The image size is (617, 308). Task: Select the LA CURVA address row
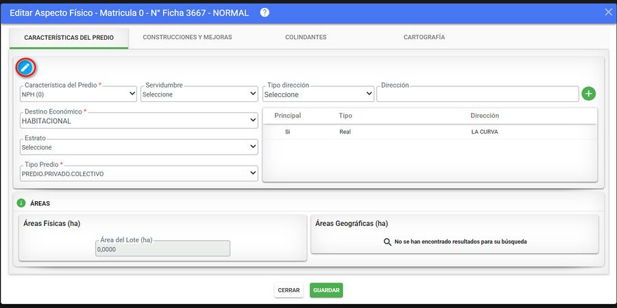pos(430,132)
